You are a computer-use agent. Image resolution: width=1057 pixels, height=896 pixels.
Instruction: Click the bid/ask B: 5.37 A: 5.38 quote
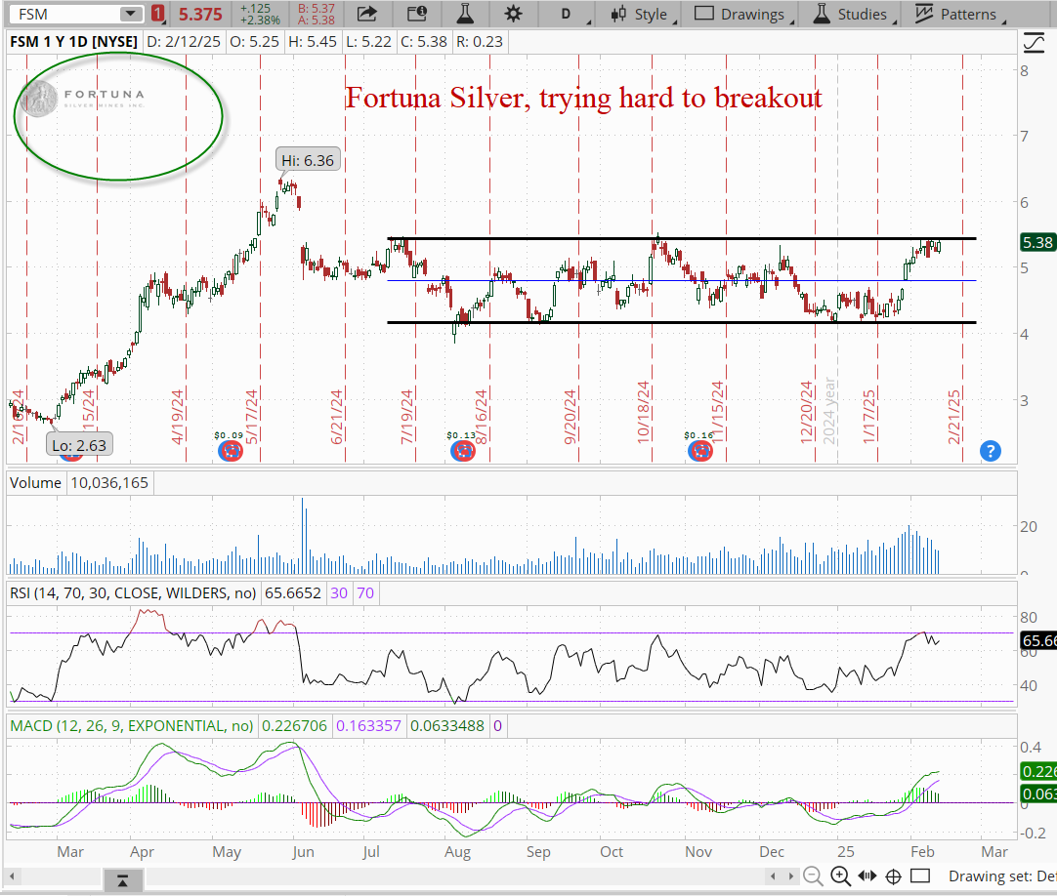pos(317,14)
